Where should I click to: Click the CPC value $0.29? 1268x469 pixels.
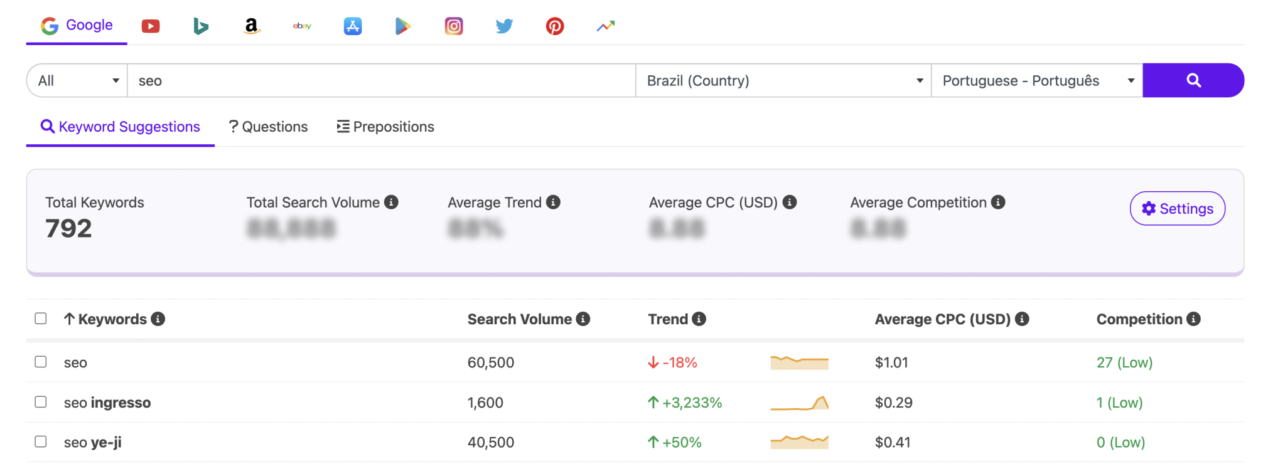(x=894, y=403)
